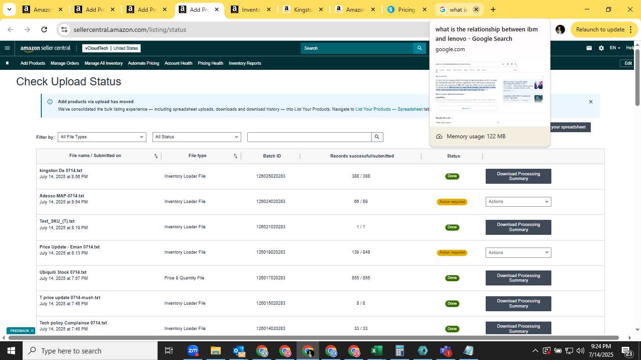Open the hamburger navigation menu

point(7,48)
